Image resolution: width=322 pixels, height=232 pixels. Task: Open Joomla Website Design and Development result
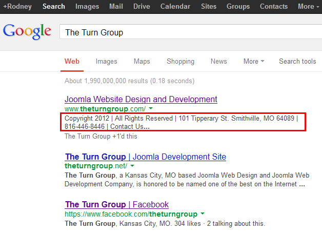[141, 99]
